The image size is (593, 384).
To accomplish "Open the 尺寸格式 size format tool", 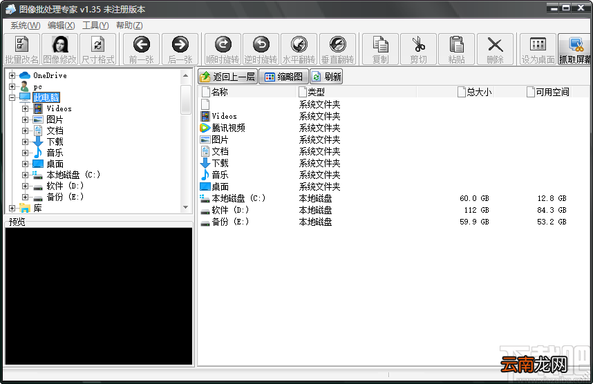I will [x=98, y=49].
